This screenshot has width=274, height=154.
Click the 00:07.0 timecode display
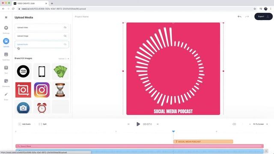pos(147,124)
